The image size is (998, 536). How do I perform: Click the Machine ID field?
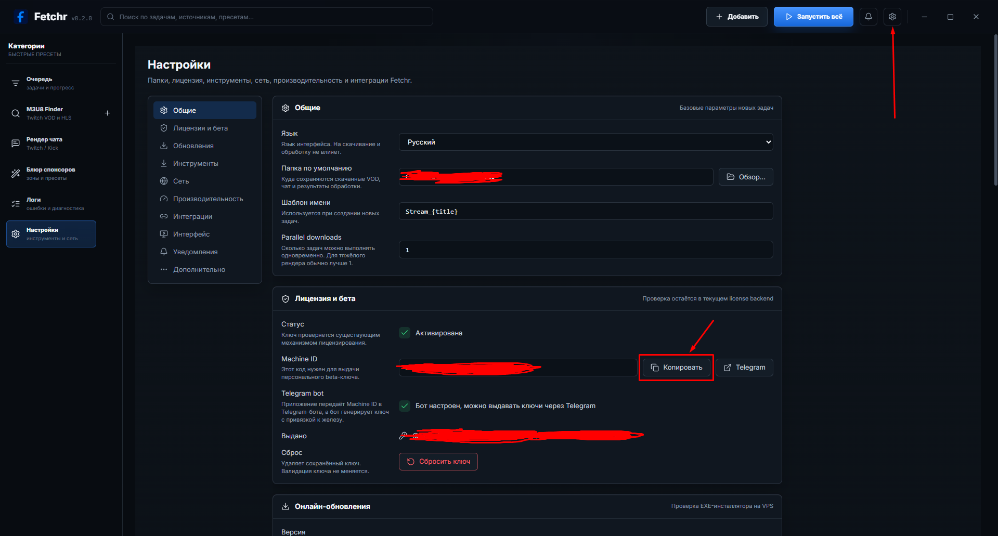[x=518, y=368]
